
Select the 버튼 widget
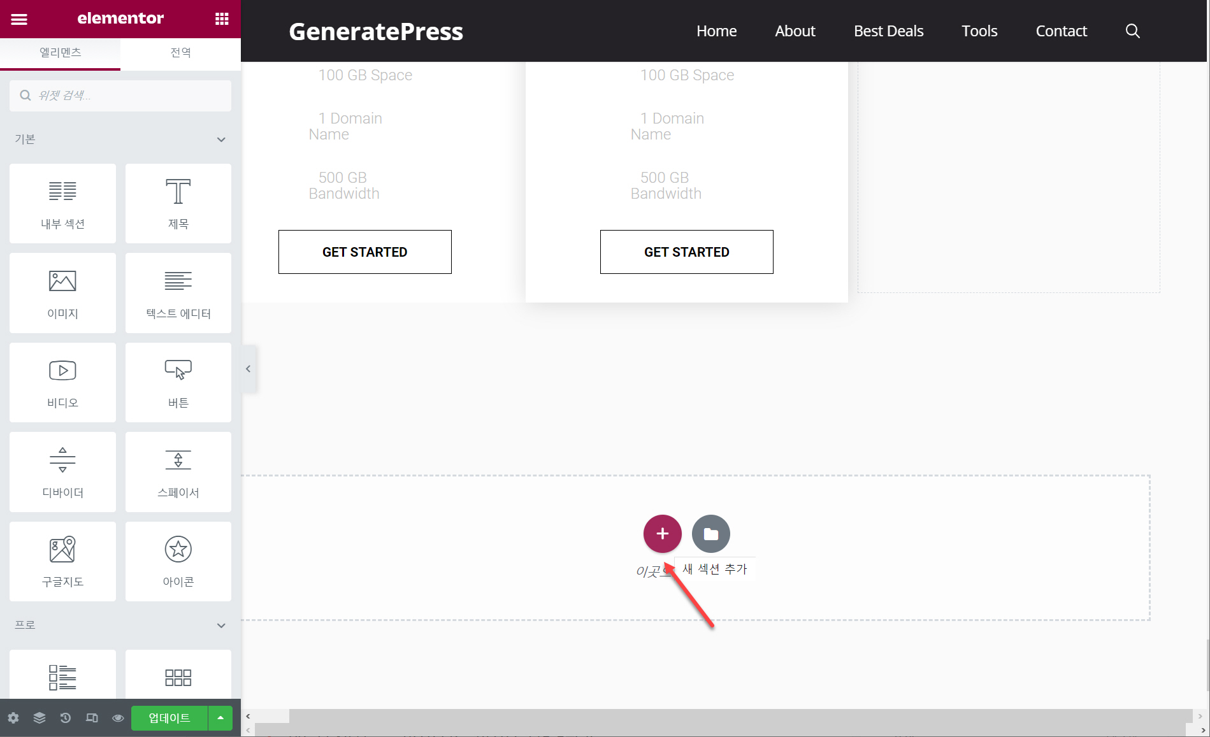[x=178, y=382]
